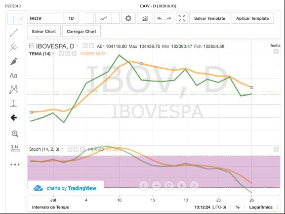
Task: Click the Carregar Chart button
Action: [81, 31]
